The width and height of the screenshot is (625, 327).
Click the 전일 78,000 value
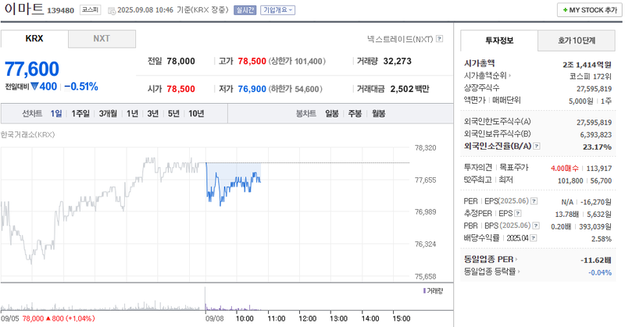(x=181, y=62)
